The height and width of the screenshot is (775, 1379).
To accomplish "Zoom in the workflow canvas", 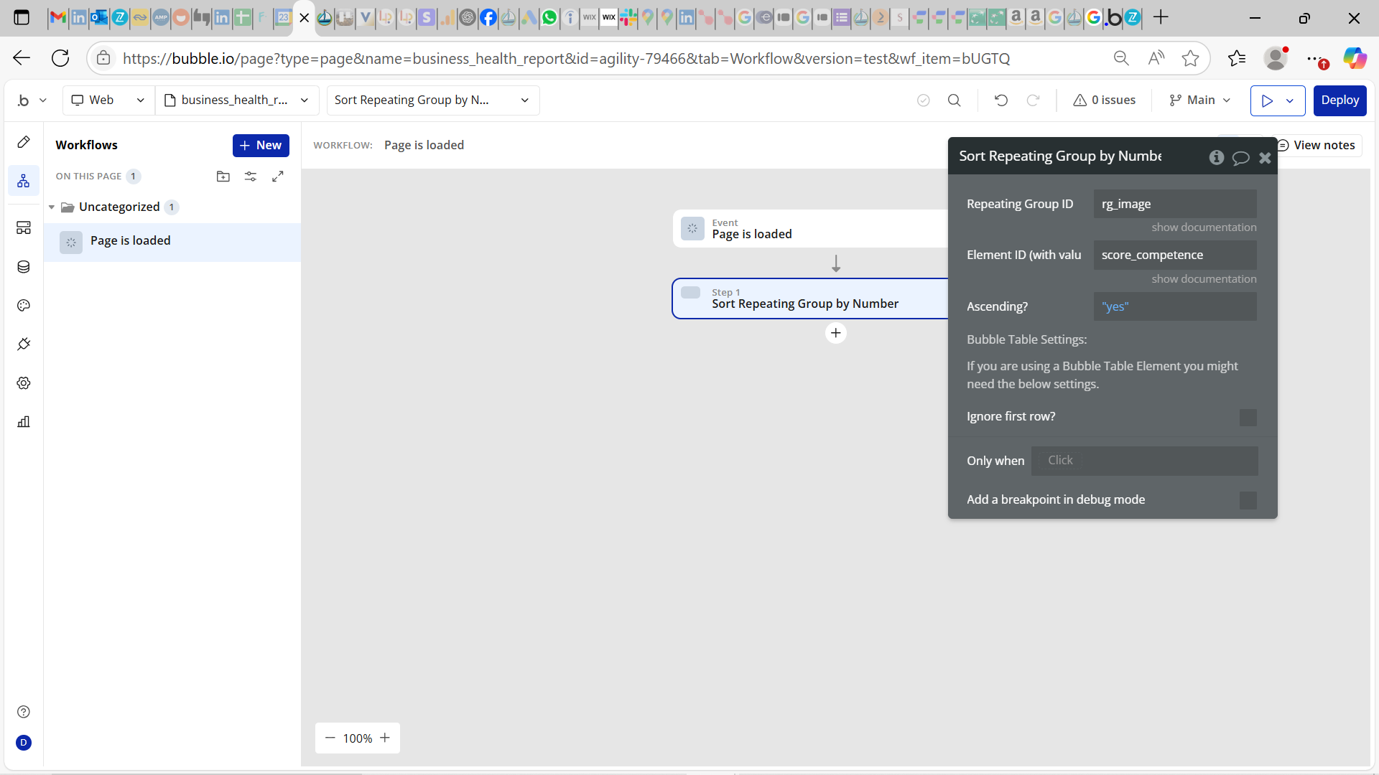I will [x=385, y=738].
